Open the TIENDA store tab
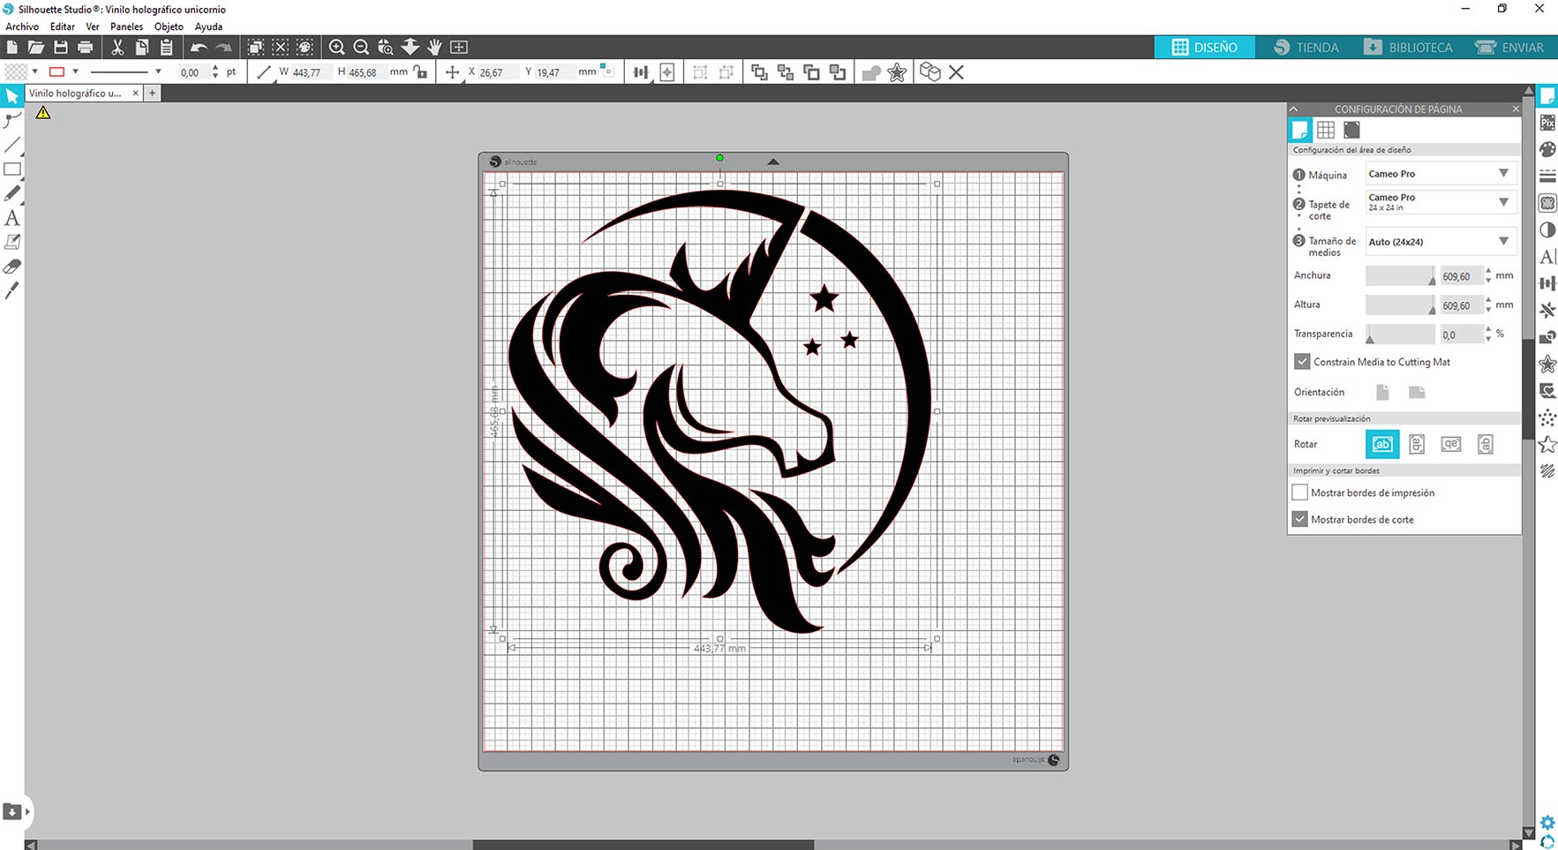The height and width of the screenshot is (850, 1558). tap(1306, 48)
